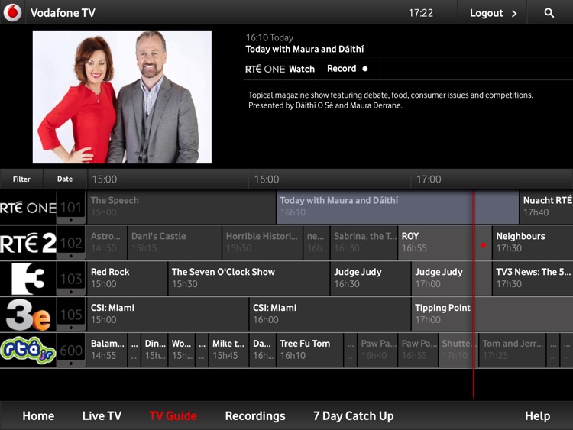
Task: Select Neighbours at 17h30
Action: coord(533,243)
